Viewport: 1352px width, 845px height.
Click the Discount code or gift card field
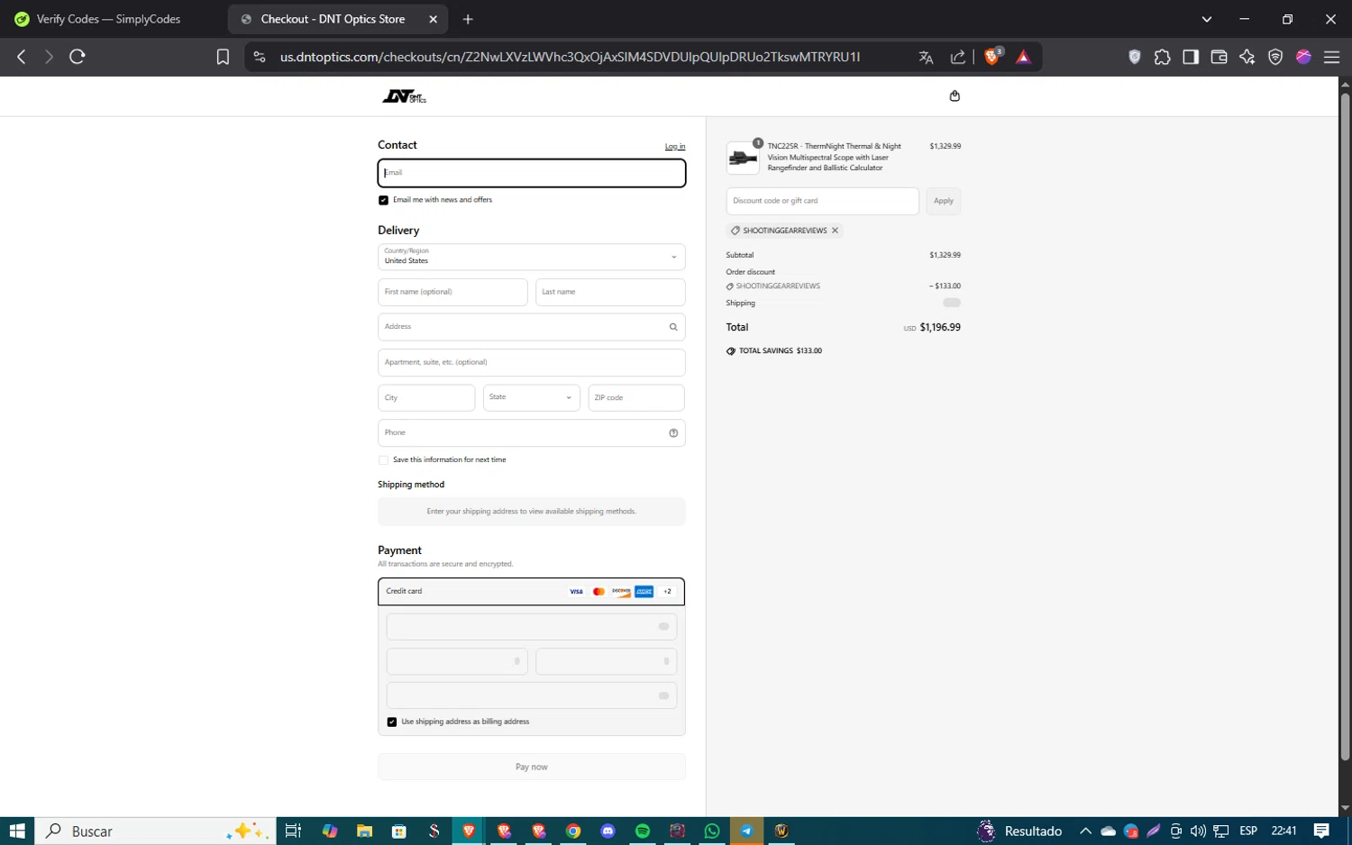pyautogui.click(x=823, y=201)
